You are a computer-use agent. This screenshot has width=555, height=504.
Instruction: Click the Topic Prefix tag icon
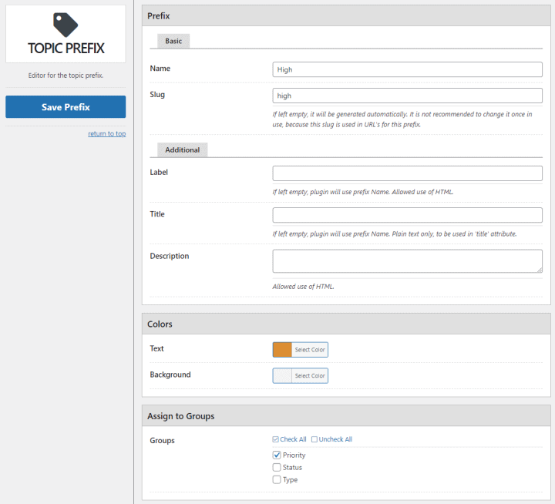pyautogui.click(x=66, y=25)
